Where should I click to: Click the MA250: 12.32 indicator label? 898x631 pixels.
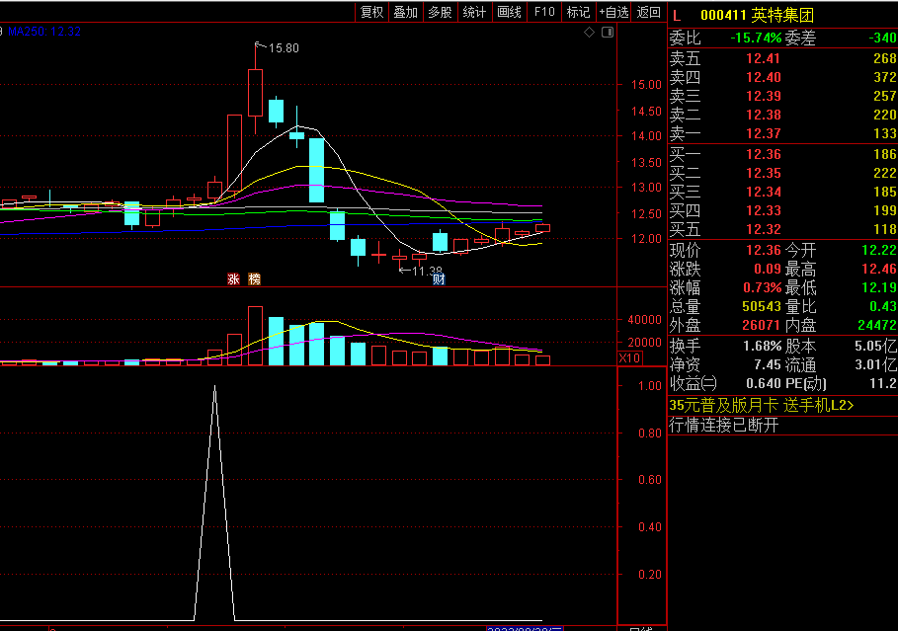click(x=44, y=32)
